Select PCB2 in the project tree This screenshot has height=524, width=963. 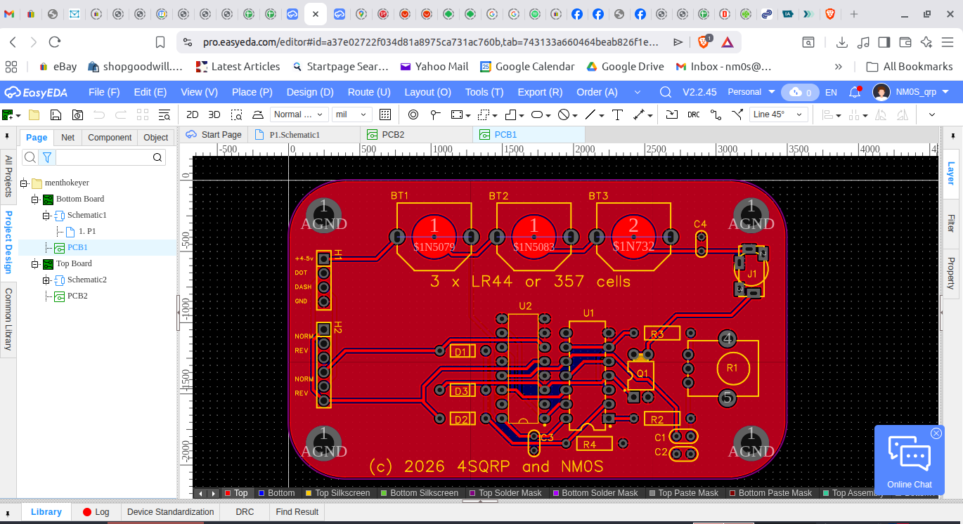click(77, 296)
